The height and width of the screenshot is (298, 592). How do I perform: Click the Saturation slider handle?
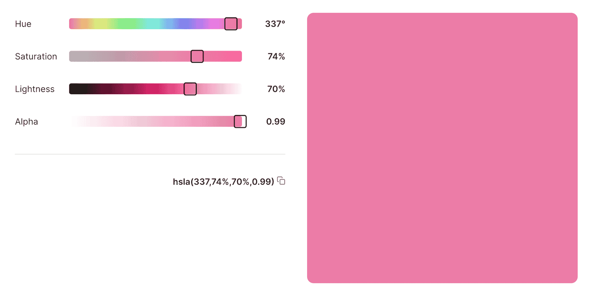click(x=197, y=57)
